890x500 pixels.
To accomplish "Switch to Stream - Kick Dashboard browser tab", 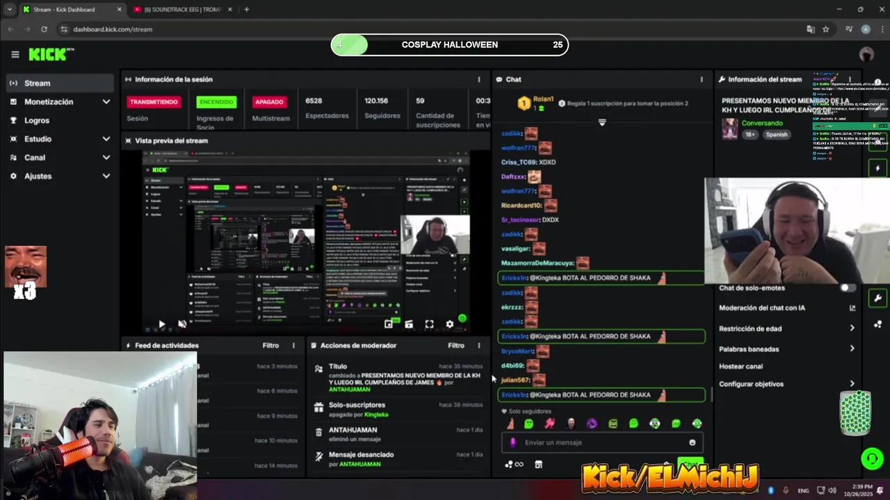I will coord(72,10).
